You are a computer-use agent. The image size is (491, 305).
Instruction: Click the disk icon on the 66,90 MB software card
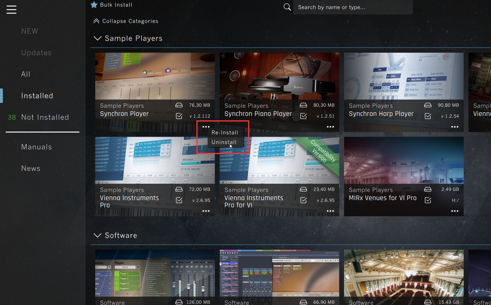303,302
